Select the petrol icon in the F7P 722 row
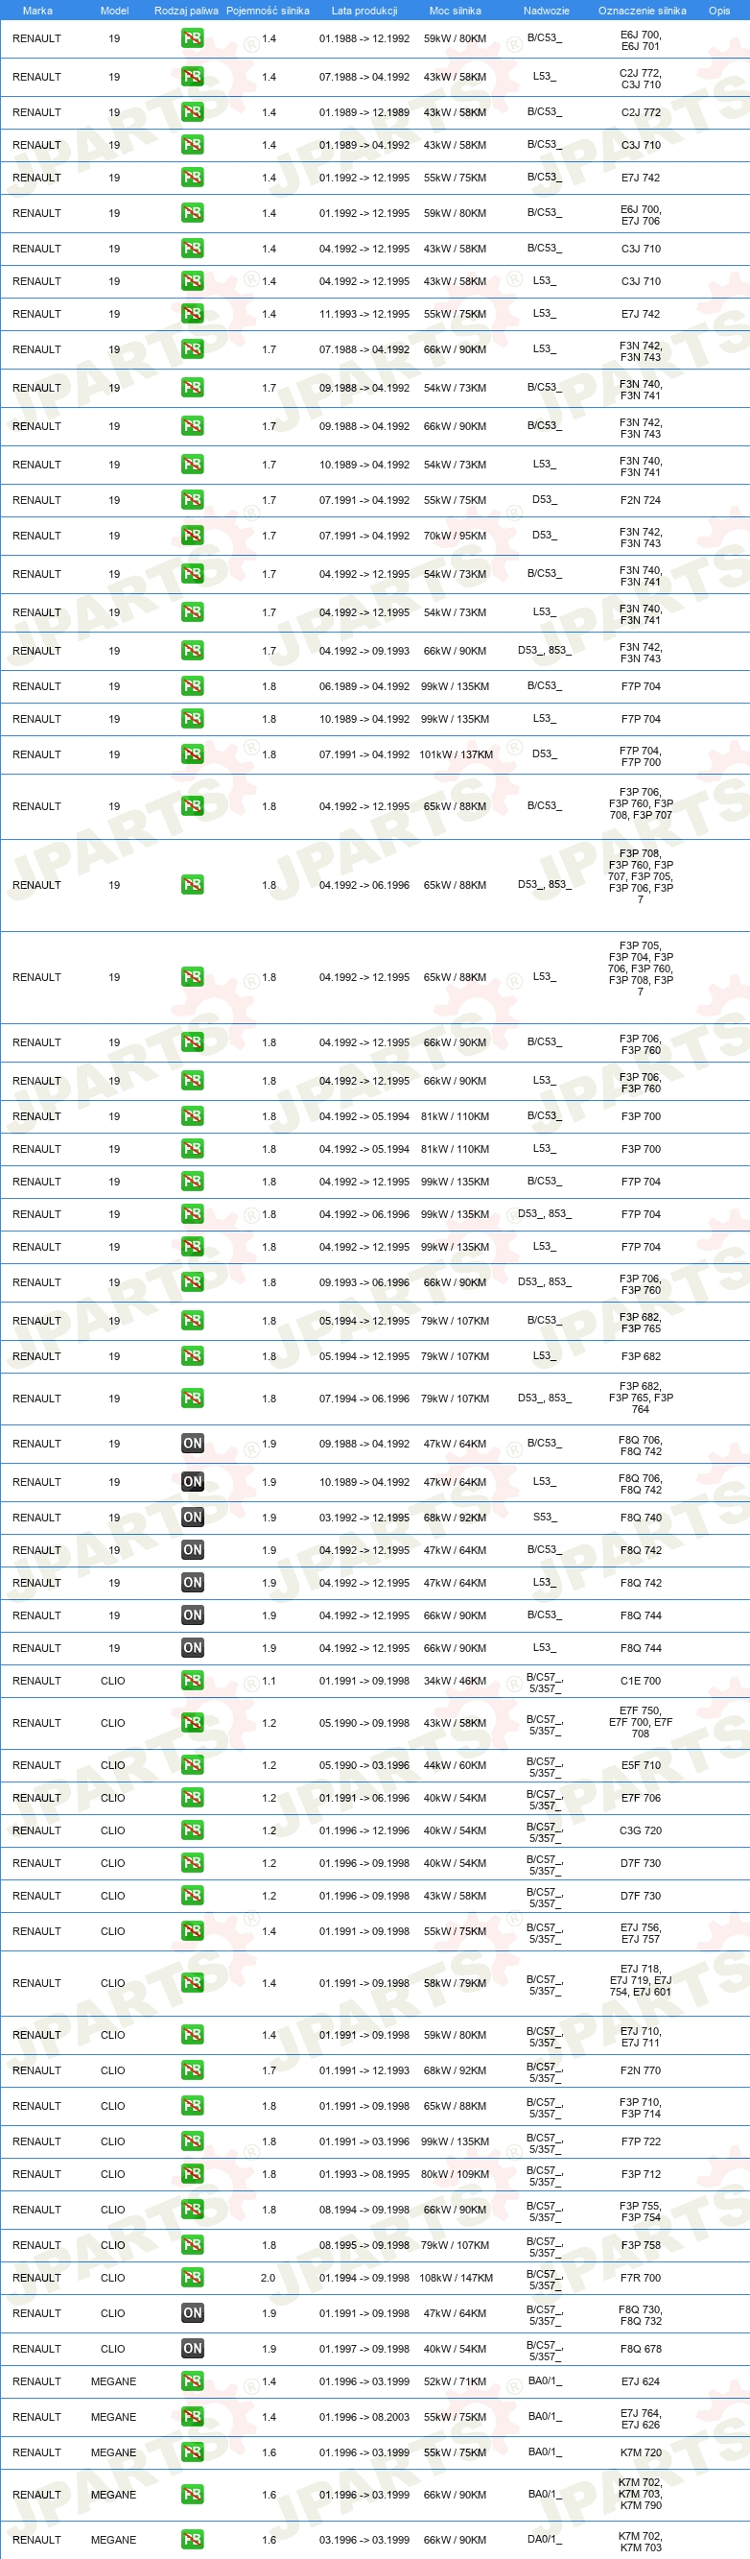The height and width of the screenshot is (2559, 750). [193, 2141]
